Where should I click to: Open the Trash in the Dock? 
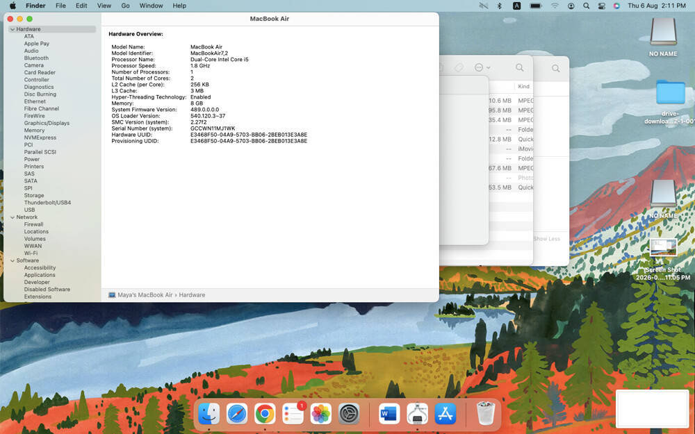486,413
